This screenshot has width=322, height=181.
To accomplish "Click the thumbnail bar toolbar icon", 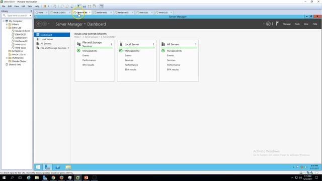I will coord(84,6).
